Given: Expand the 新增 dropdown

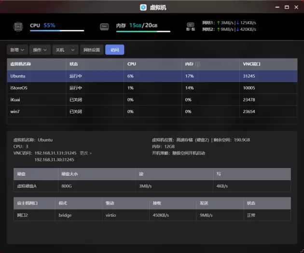Looking at the screenshot, I should pos(17,50).
